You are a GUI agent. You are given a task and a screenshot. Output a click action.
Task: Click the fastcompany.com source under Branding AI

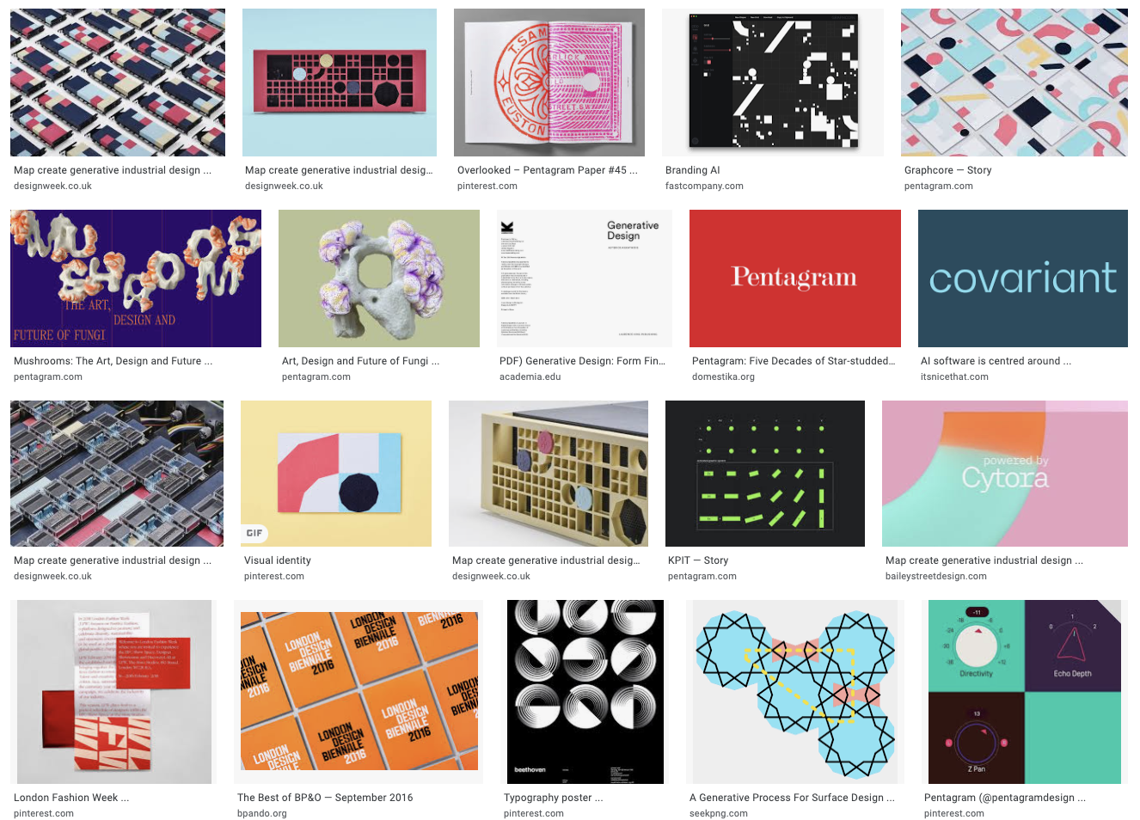pyautogui.click(x=704, y=186)
